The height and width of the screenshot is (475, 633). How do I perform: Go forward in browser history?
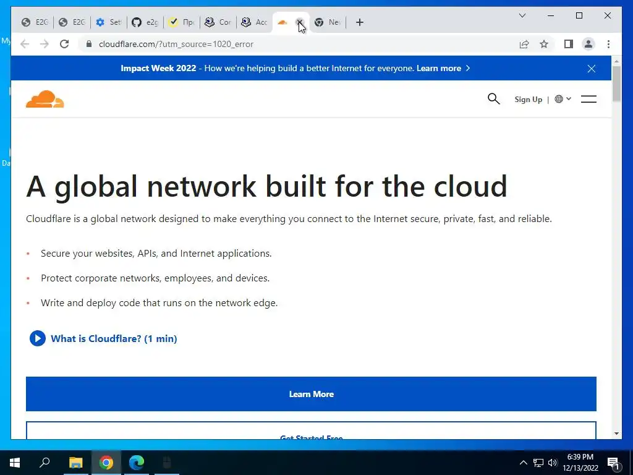45,44
